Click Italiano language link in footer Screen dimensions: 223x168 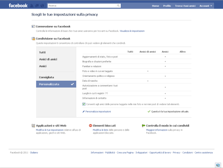click(x=34, y=153)
